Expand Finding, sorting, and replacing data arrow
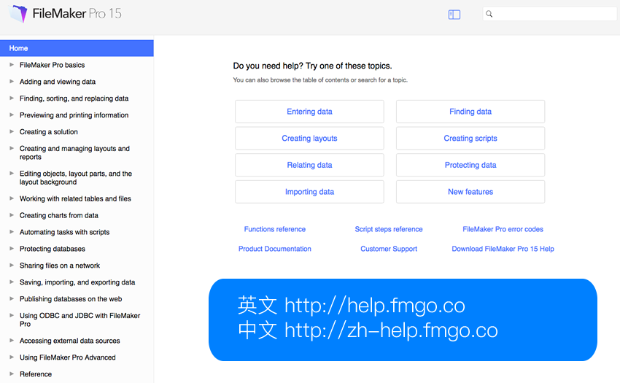This screenshot has width=620, height=383. [12, 98]
